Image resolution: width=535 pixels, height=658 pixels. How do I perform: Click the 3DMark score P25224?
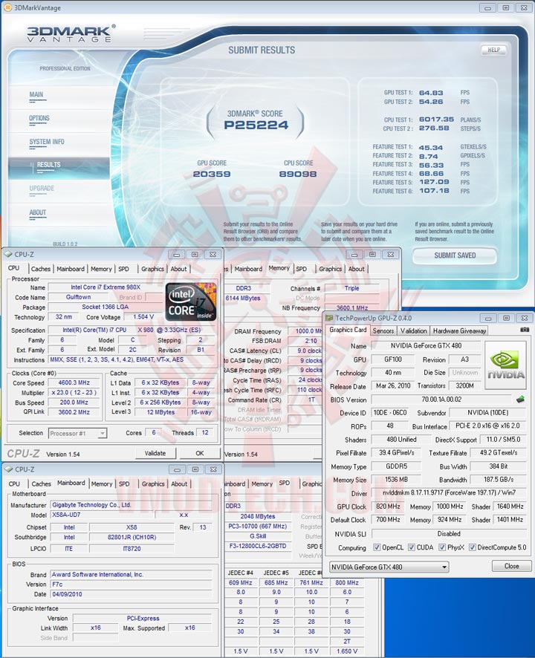tap(256, 125)
